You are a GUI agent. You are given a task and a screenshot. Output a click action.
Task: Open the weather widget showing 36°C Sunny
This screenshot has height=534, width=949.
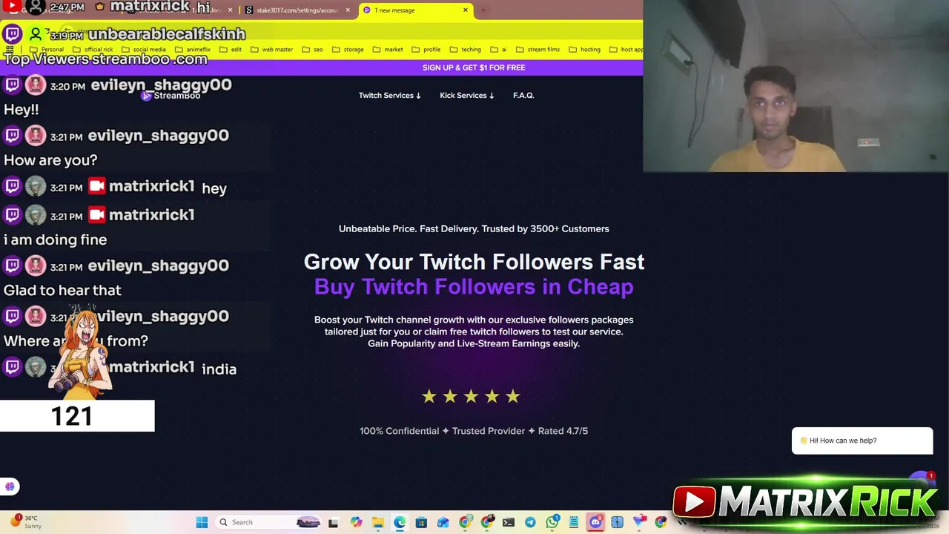pyautogui.click(x=27, y=521)
